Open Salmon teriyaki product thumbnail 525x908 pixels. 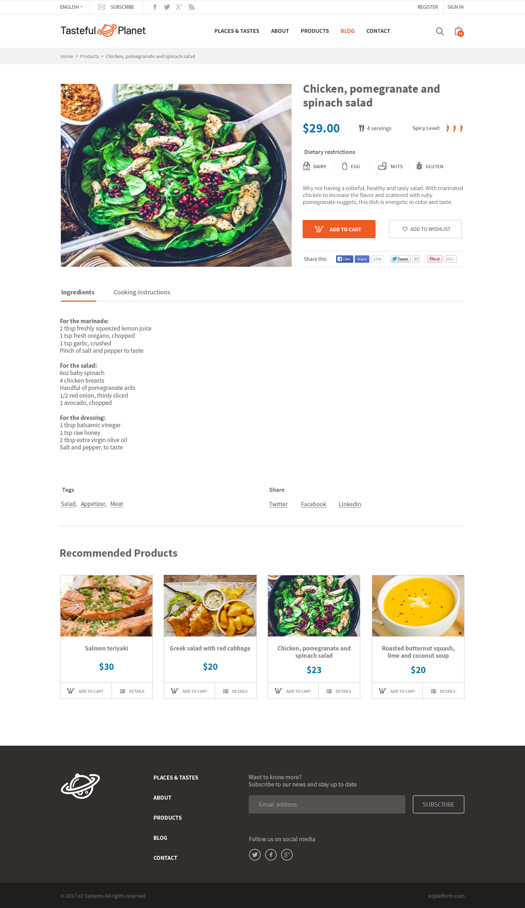pos(106,606)
